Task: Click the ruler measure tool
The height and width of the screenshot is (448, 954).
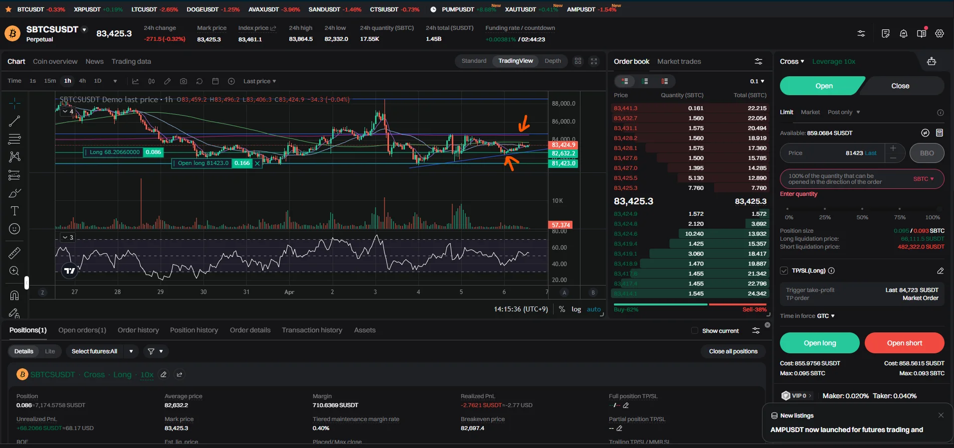Action: (14, 253)
